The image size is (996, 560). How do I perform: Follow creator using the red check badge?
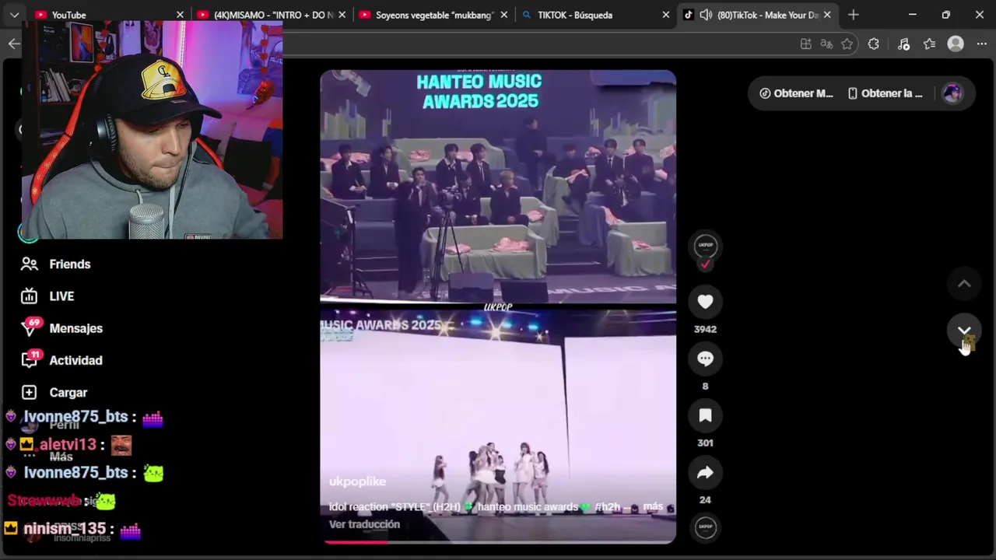pos(705,264)
